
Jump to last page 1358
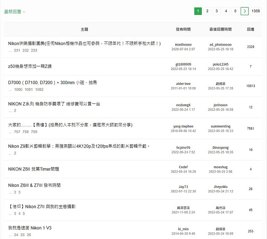(256, 11)
